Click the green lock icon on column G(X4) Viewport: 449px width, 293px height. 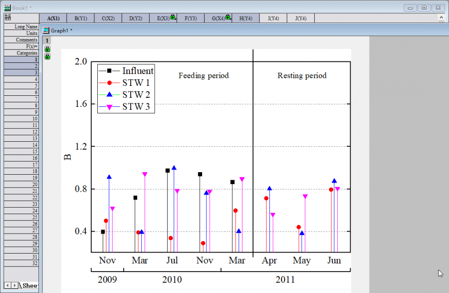[227, 17]
